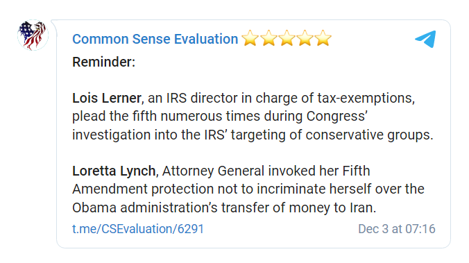Click the last star after Common Sense Evaluation
Image resolution: width=469 pixels, height=263 pixels.
tap(323, 38)
